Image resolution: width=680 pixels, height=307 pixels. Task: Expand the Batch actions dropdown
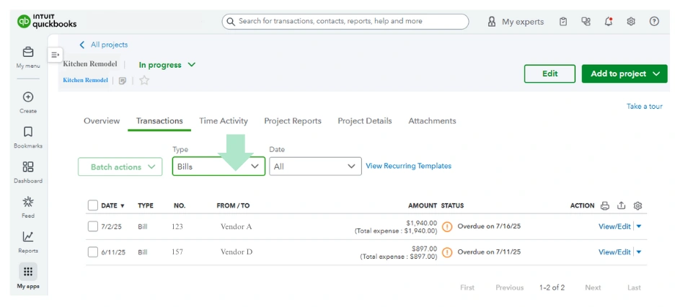coord(120,167)
